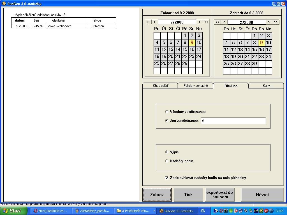The width and height of the screenshot is (287, 215).
Task: Click the 16:45:56 time cell
Action: click(37, 26)
